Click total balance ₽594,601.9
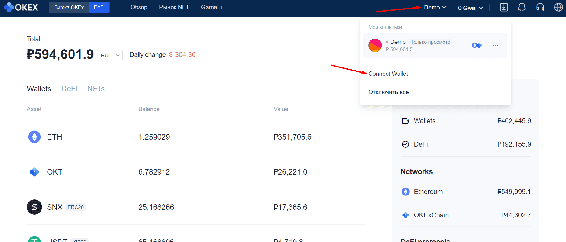The width and height of the screenshot is (566, 242). [x=60, y=54]
